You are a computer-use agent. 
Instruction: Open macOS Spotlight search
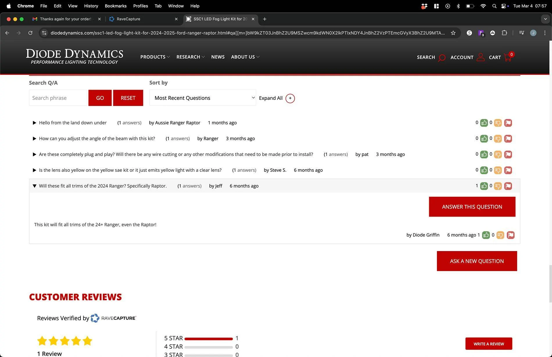coord(494,6)
